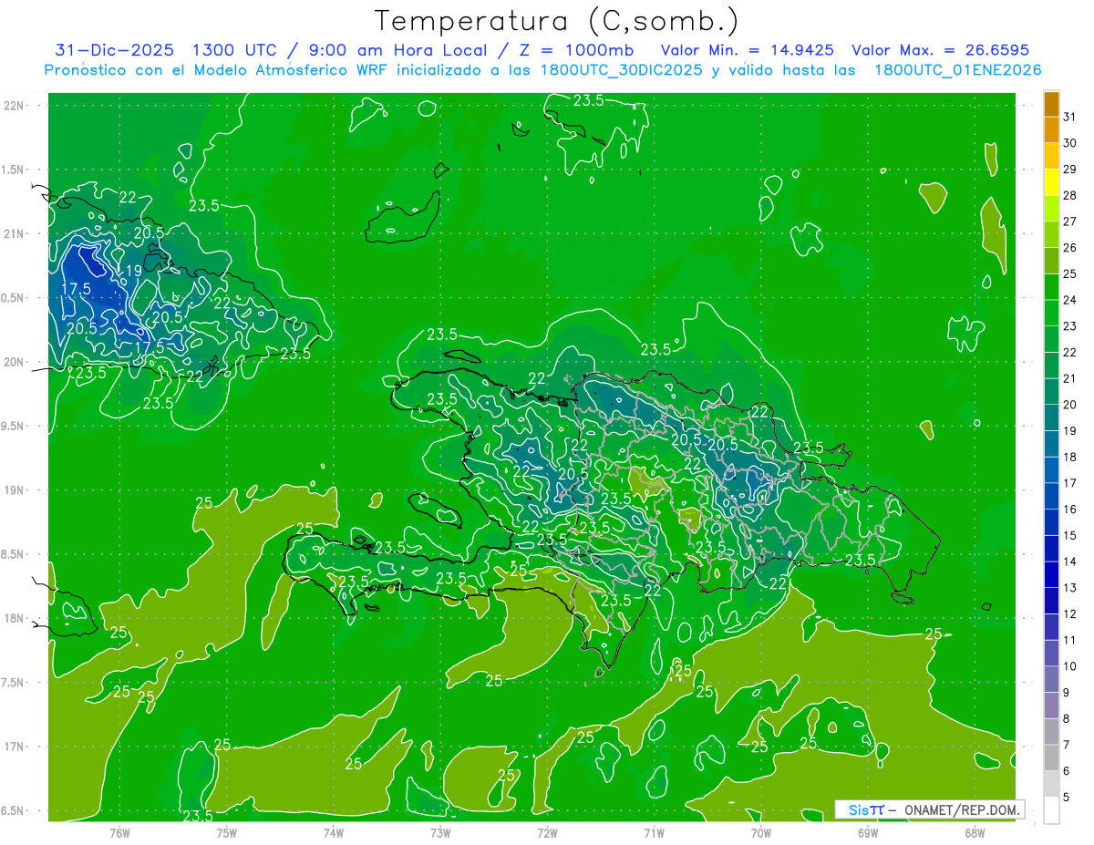Click the "76W" longitude axis label
1094x845 pixels.
[119, 832]
